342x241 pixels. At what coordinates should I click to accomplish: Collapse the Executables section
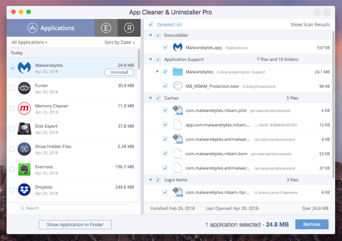coord(151,35)
